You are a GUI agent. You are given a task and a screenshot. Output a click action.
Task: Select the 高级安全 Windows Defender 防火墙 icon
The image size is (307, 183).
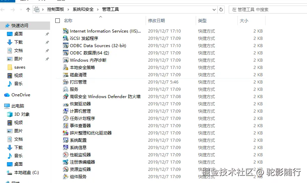coord(66,97)
